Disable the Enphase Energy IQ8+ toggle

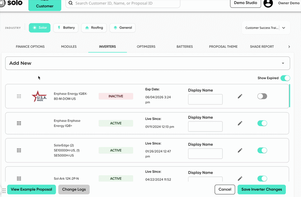click(x=262, y=123)
